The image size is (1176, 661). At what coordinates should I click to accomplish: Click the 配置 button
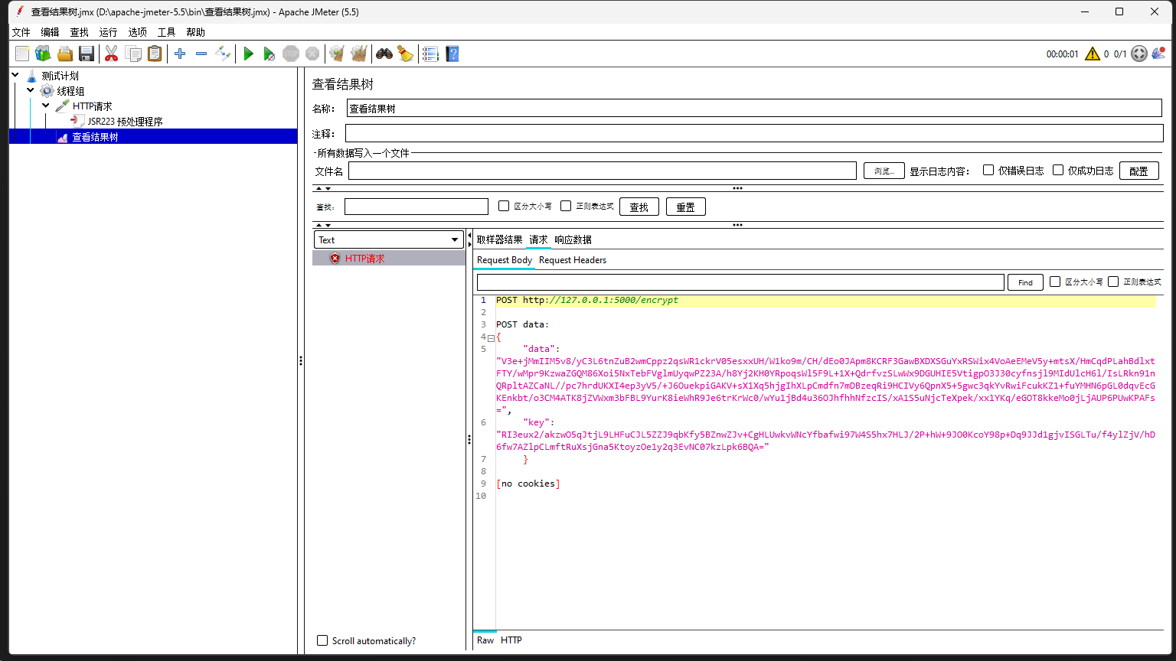tap(1138, 171)
